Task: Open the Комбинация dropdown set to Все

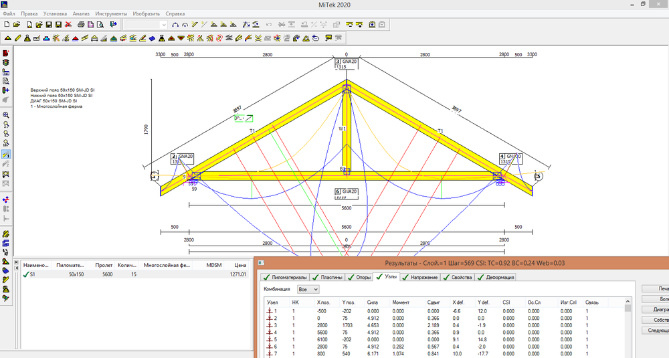Action: tap(307, 290)
